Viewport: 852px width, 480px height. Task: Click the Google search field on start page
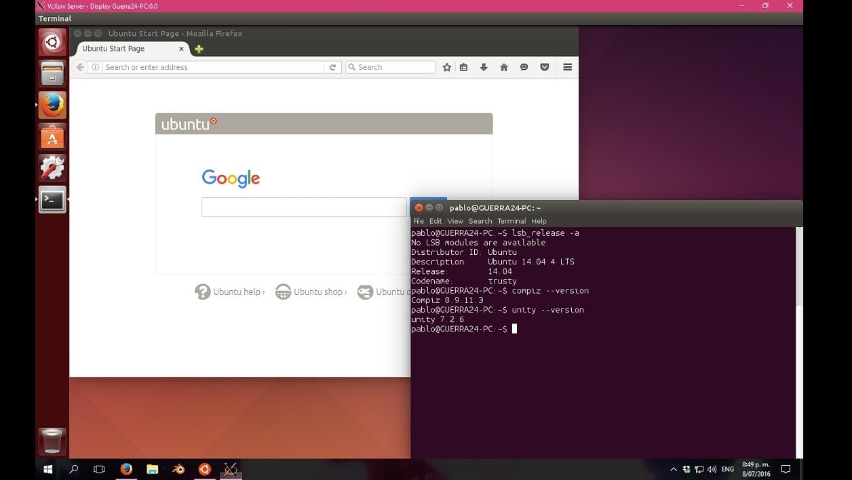[304, 207]
